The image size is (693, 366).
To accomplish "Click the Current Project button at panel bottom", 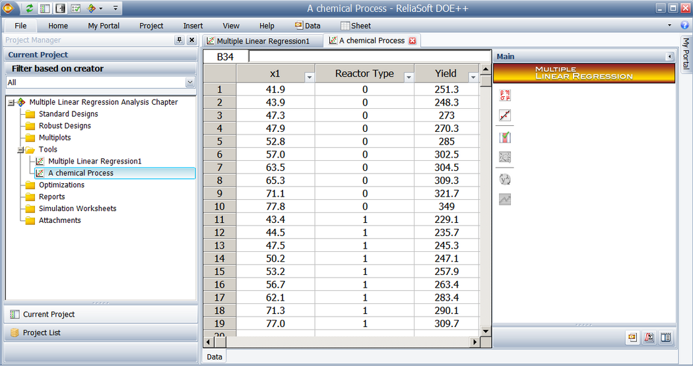I will 101,315.
